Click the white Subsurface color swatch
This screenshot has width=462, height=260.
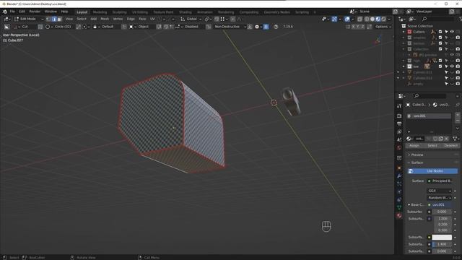[x=442, y=237]
